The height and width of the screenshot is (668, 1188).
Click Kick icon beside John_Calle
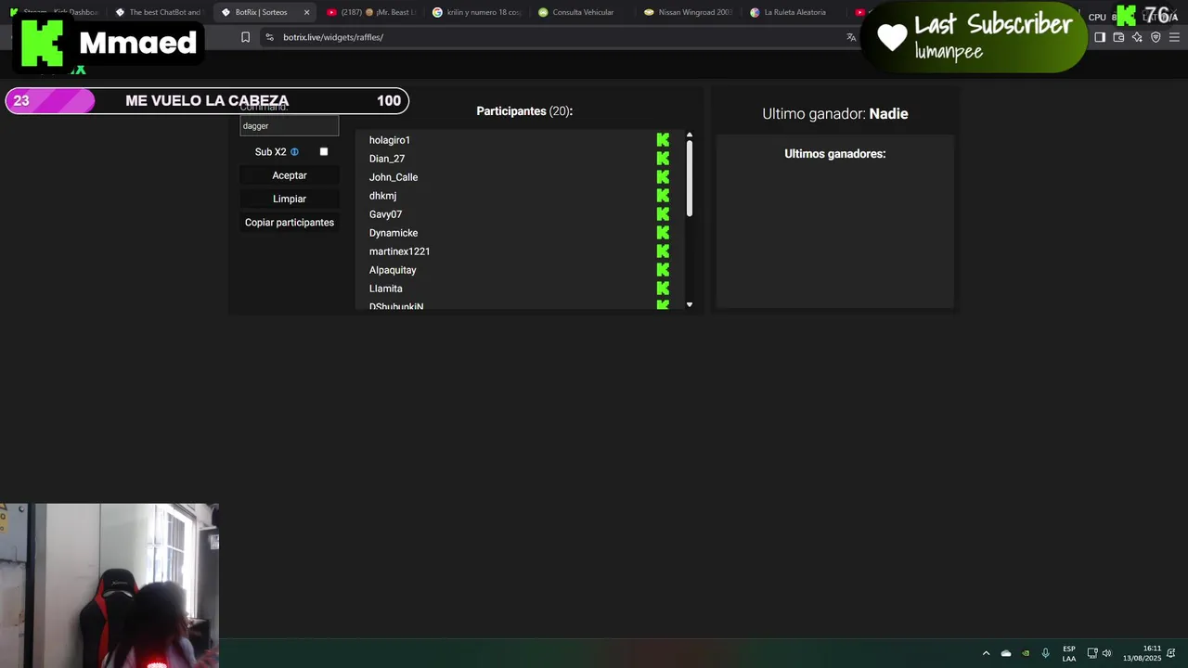663,177
